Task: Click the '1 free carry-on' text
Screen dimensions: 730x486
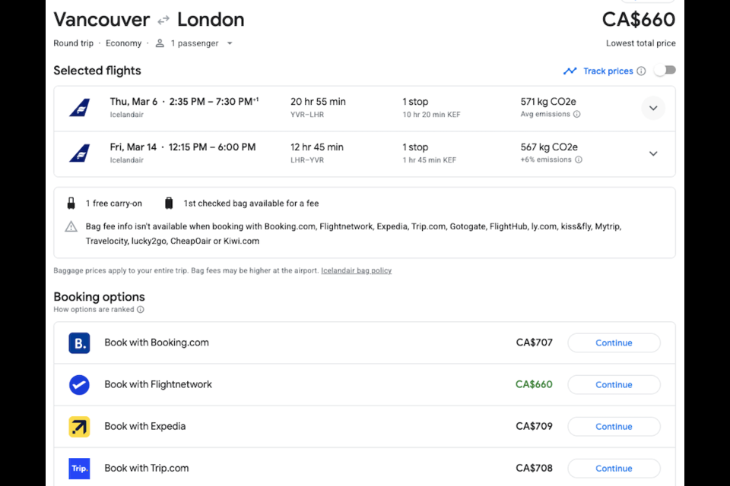Action: pos(113,204)
